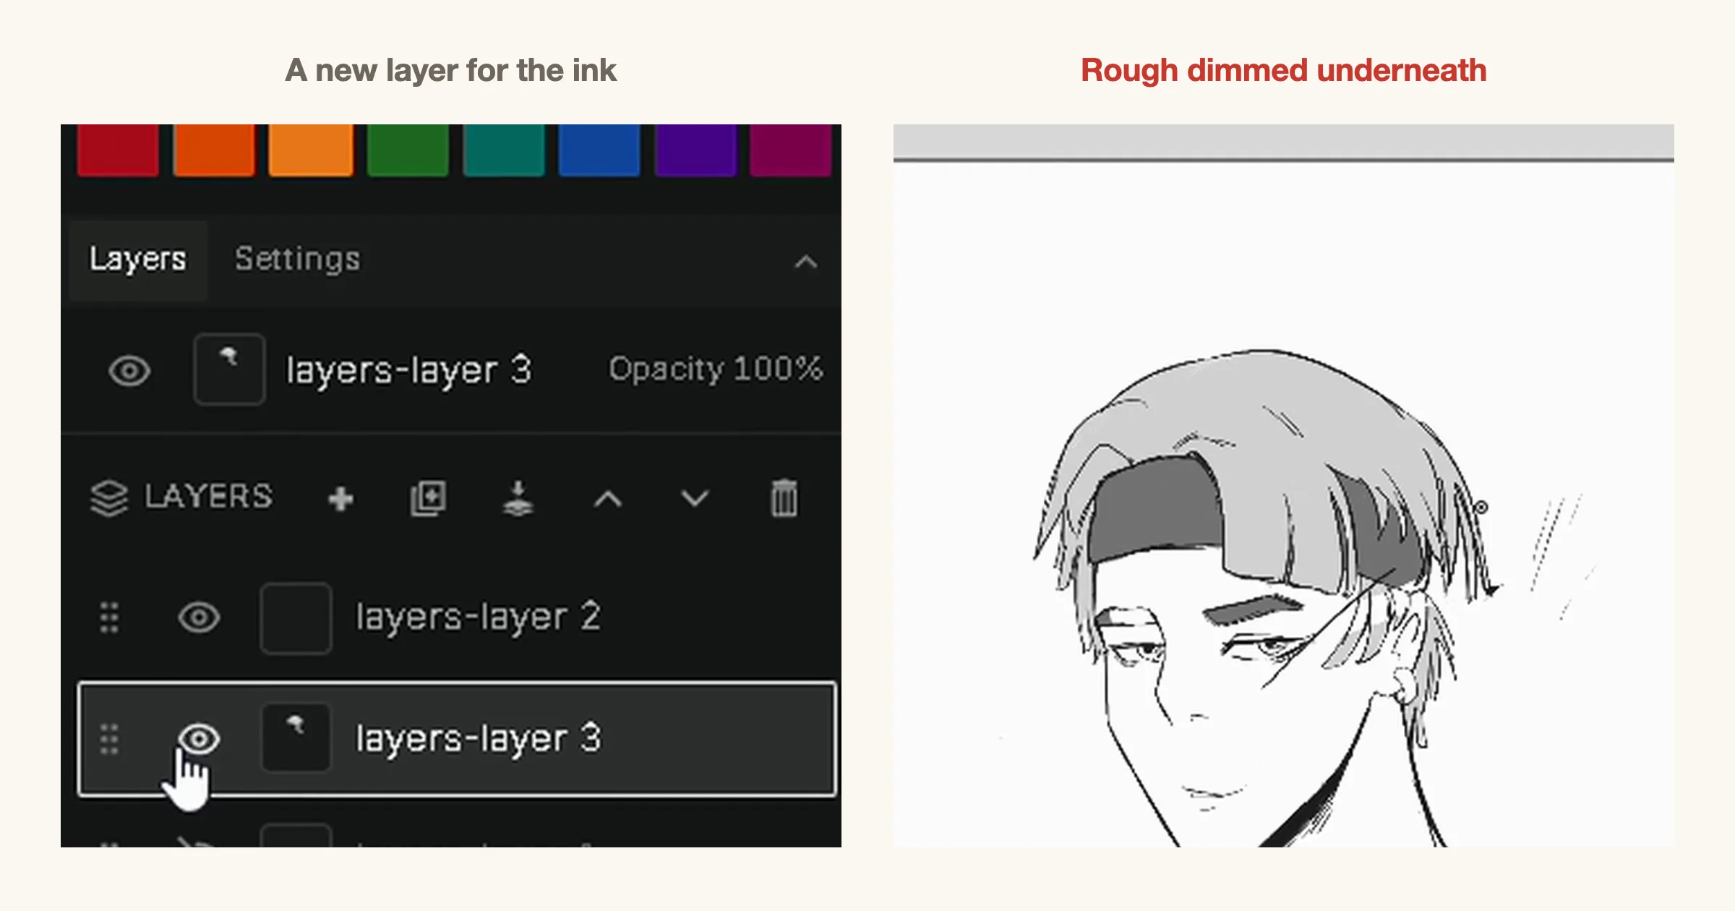
Task: Toggle visibility eye beside Opacity 100% row
Action: pyautogui.click(x=129, y=371)
